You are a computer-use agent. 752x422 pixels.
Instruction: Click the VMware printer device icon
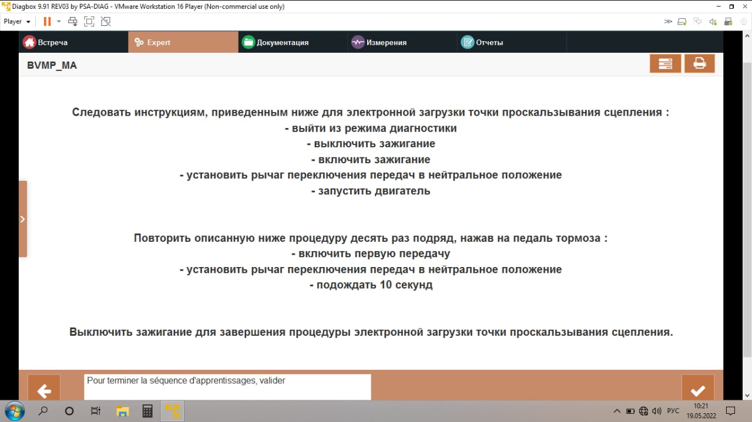(x=728, y=22)
